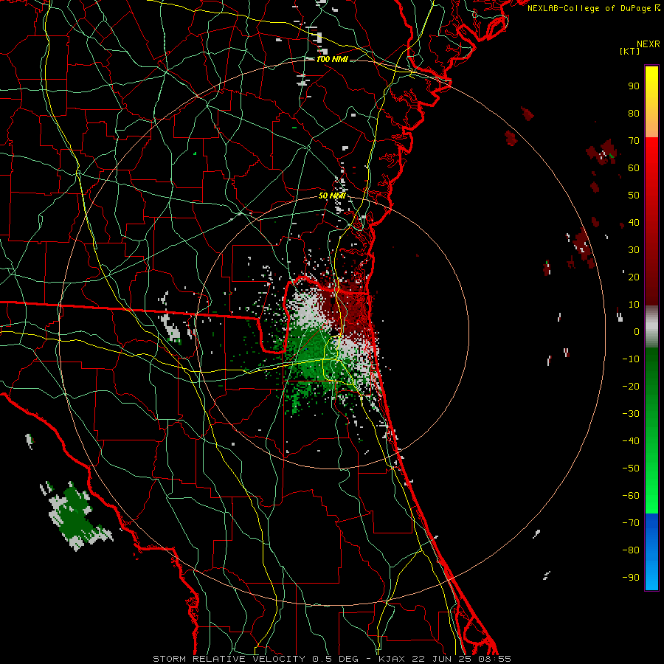Click the -10 scale label
Screen dimensions: 664x664
[631, 359]
